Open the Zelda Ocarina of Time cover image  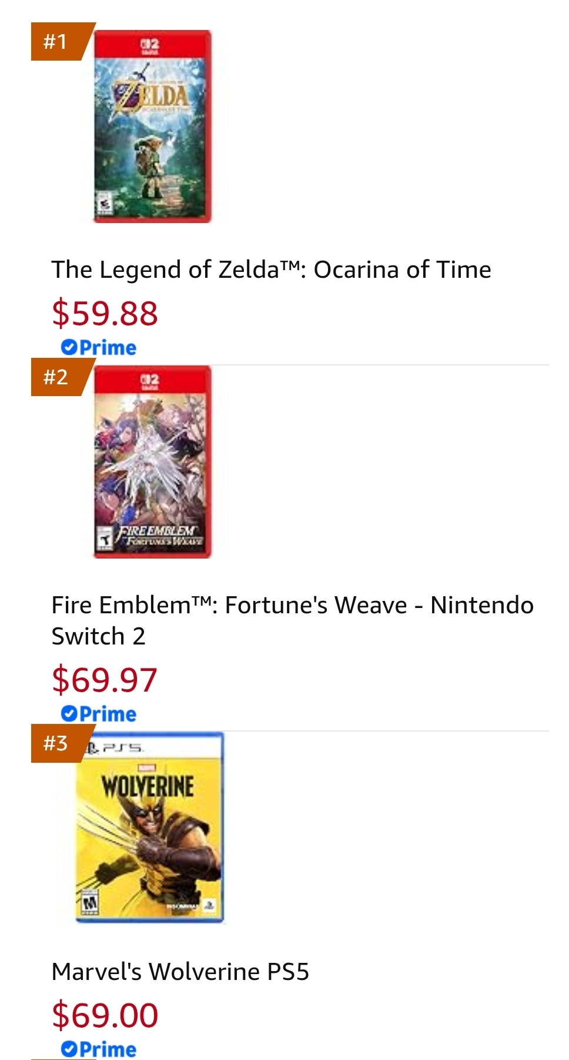click(x=152, y=127)
